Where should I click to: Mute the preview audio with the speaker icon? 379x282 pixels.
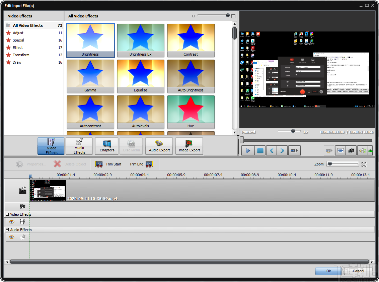pos(362,150)
